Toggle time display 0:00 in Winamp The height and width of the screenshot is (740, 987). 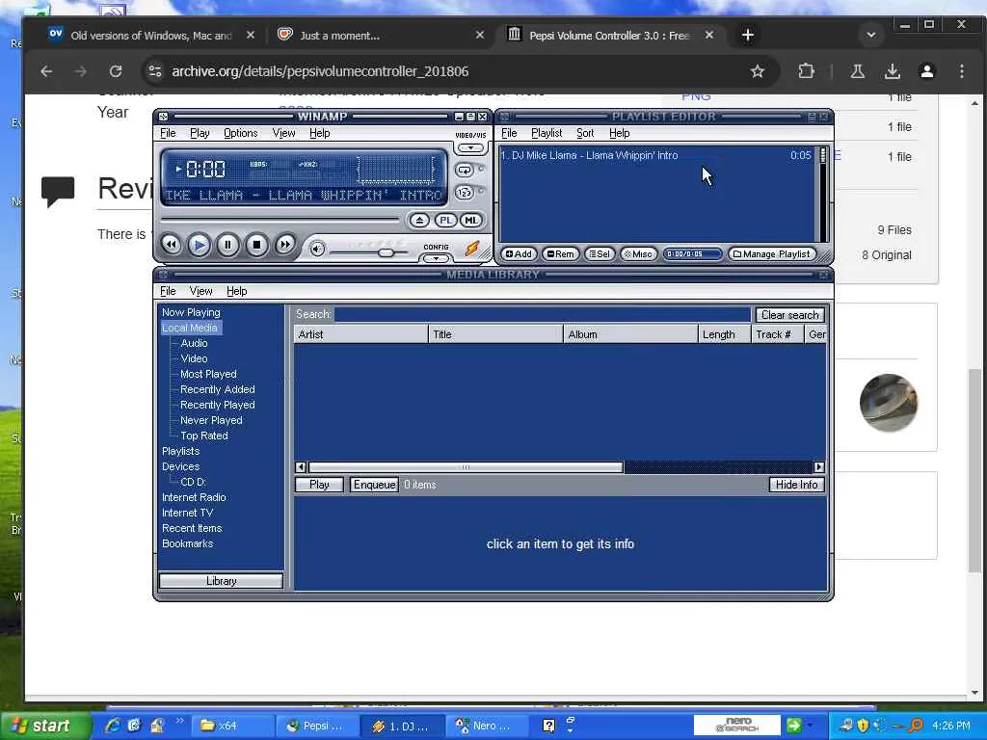coord(205,170)
